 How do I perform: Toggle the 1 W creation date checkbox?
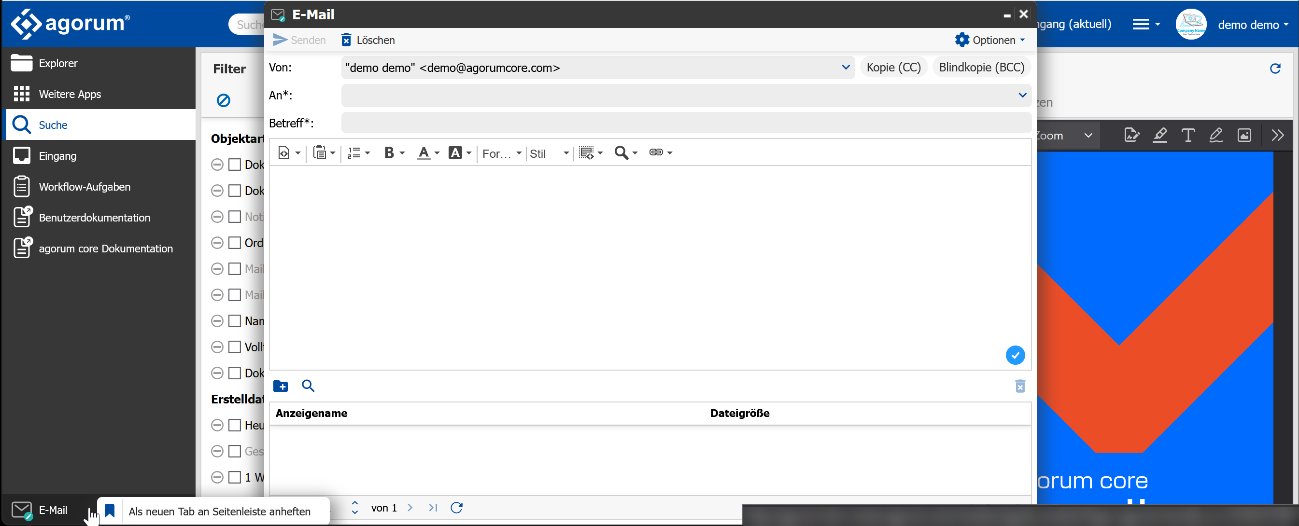pos(235,477)
